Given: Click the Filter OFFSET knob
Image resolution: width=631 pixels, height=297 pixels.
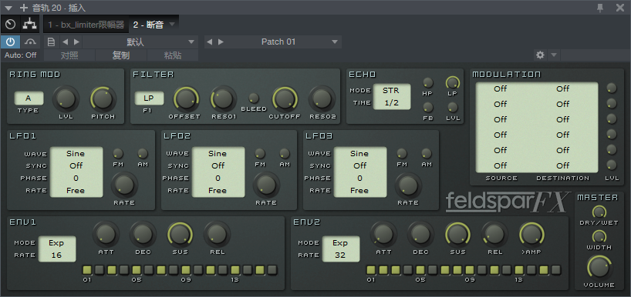Looking at the screenshot, I should click(186, 98).
